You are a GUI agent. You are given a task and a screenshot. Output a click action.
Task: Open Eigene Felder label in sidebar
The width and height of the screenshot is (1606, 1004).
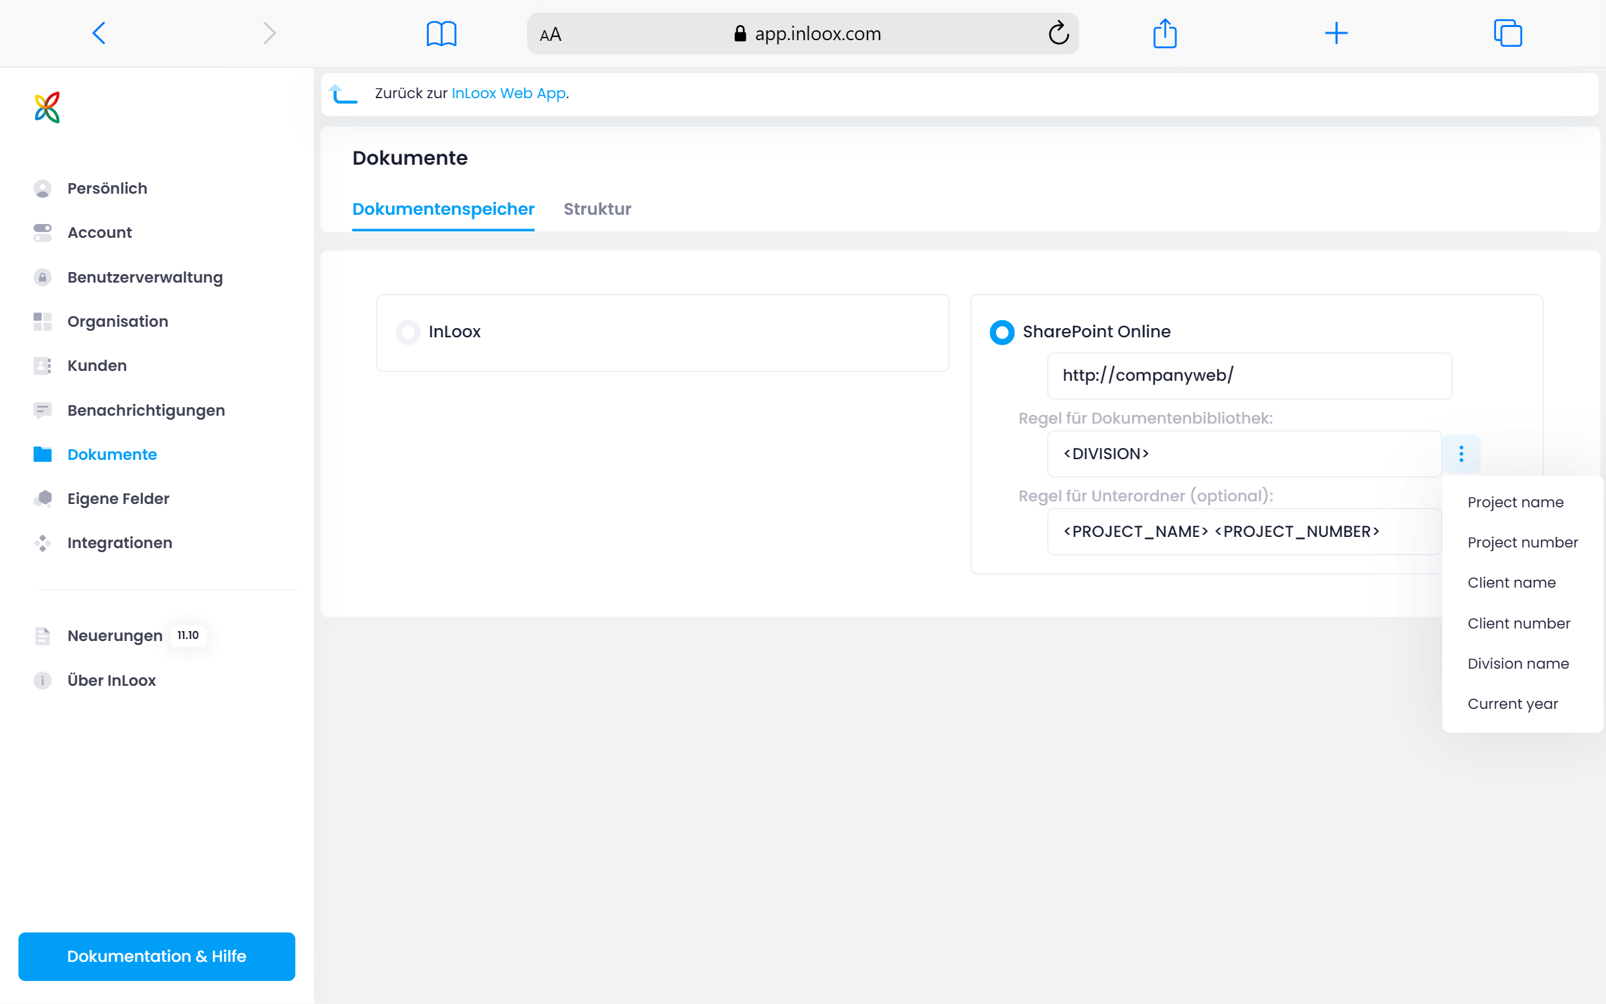(x=118, y=499)
